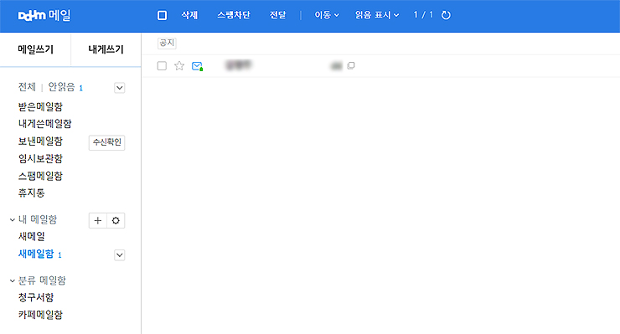This screenshot has height=334, width=620.
Task: Click the 메일쓰기 compose button
Action: click(x=35, y=49)
